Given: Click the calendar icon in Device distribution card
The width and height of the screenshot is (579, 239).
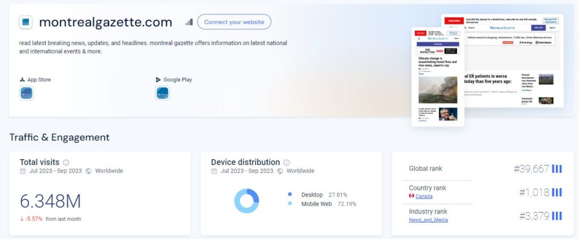Looking at the screenshot, I should pos(214,171).
